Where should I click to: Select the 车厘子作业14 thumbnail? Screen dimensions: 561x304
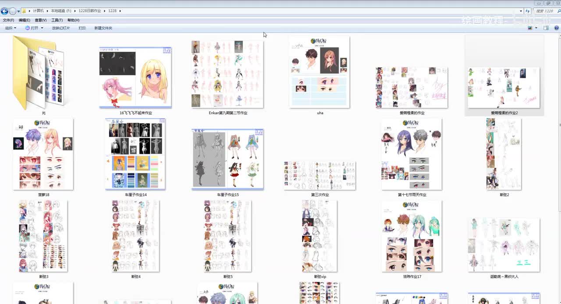click(x=135, y=154)
